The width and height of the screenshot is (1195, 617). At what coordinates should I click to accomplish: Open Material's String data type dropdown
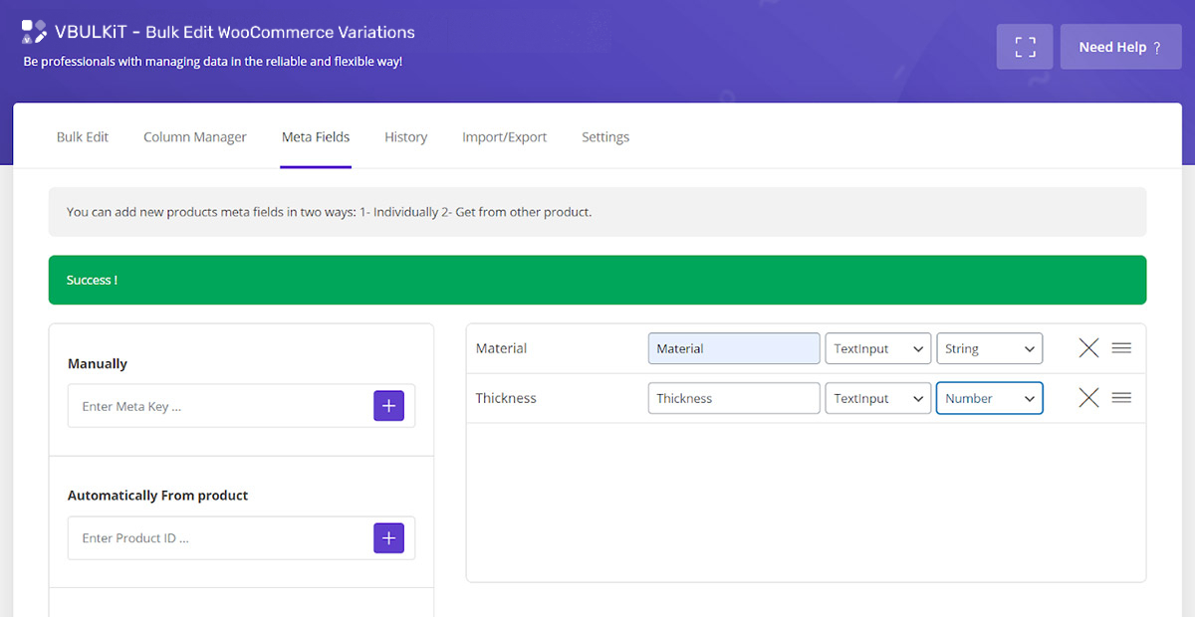tap(989, 348)
